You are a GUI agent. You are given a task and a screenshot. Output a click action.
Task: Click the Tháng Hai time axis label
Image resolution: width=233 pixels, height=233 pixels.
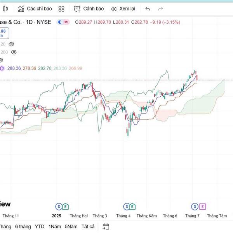(79, 216)
